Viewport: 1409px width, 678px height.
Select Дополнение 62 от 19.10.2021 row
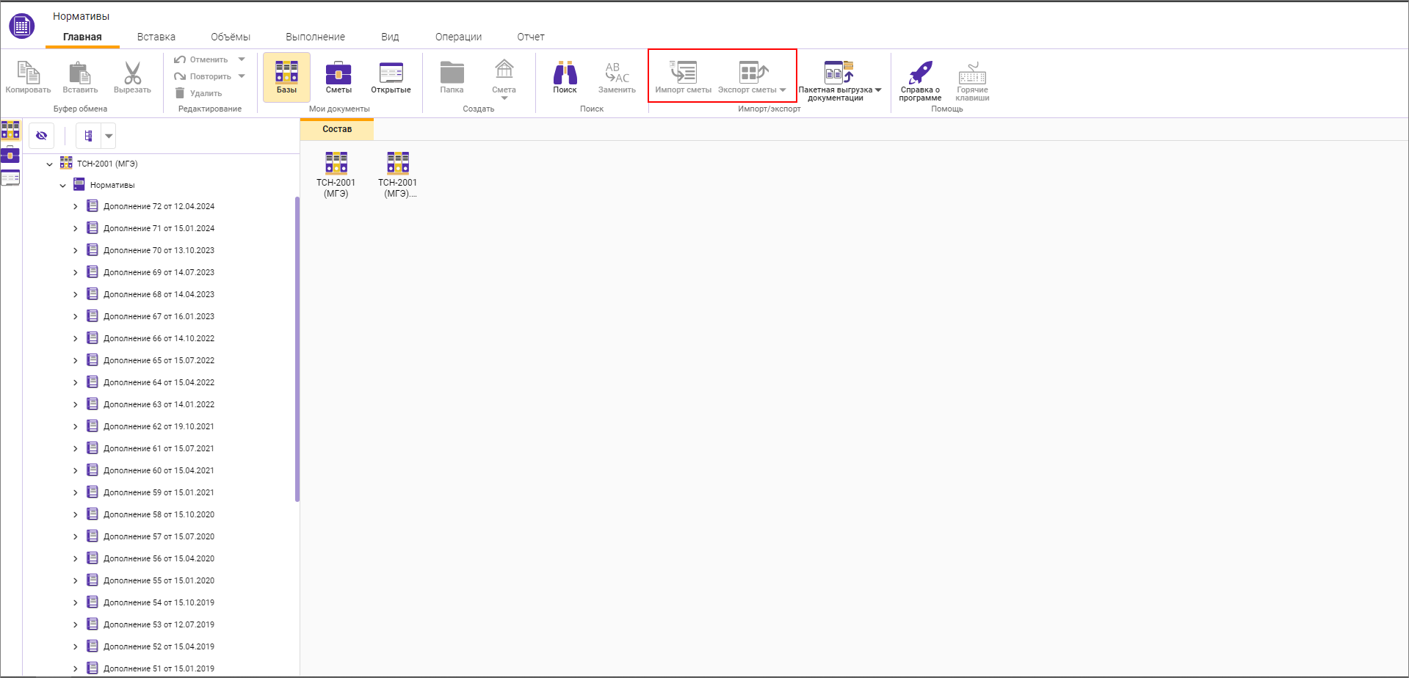click(x=159, y=426)
